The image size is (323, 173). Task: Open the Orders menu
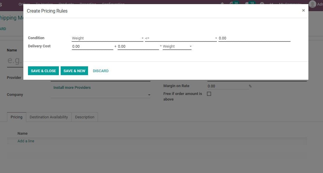(x=24, y=4)
